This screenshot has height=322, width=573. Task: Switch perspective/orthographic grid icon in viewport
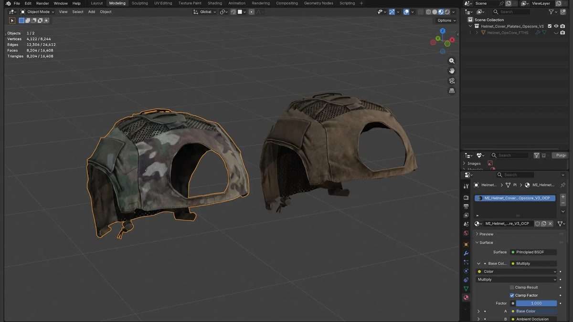tap(452, 91)
